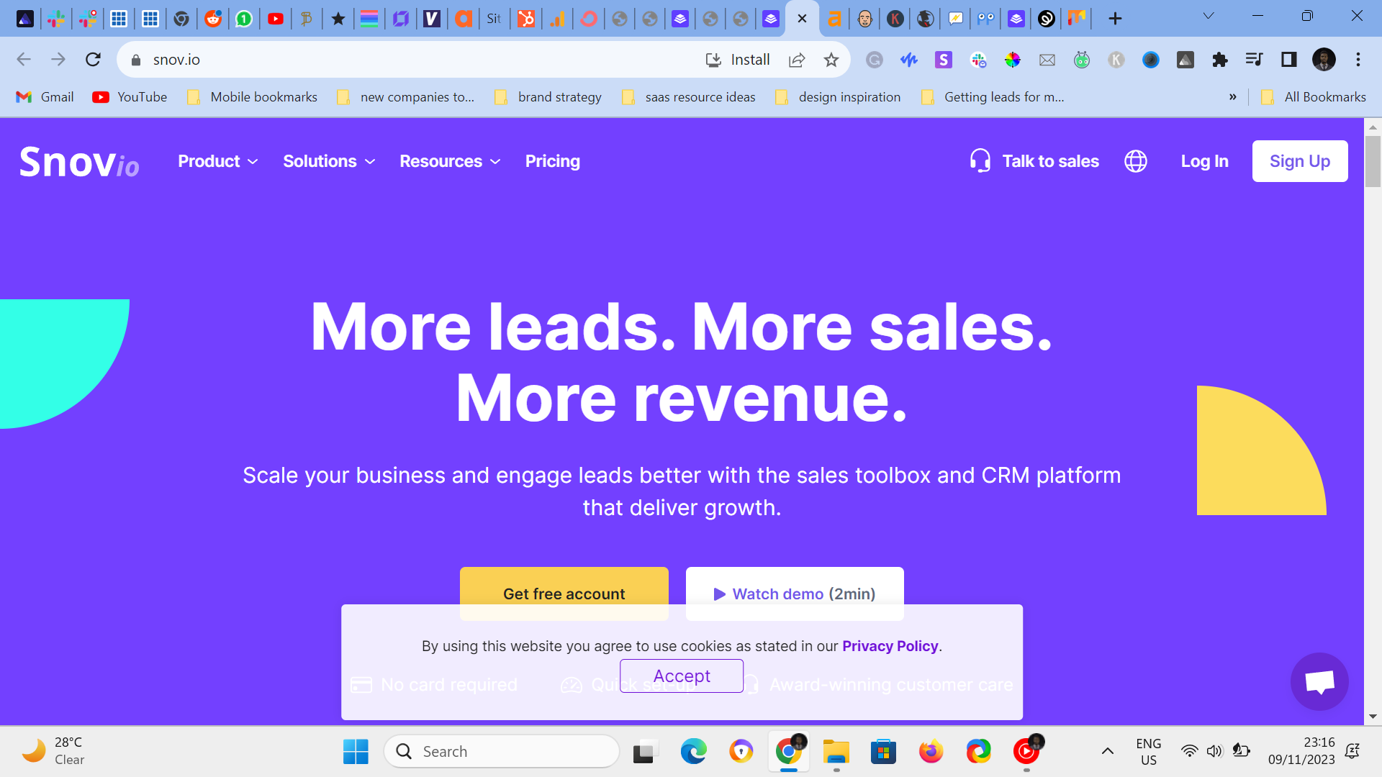The image size is (1382, 777).
Task: Open Chrome side panel icon
Action: (x=1289, y=60)
